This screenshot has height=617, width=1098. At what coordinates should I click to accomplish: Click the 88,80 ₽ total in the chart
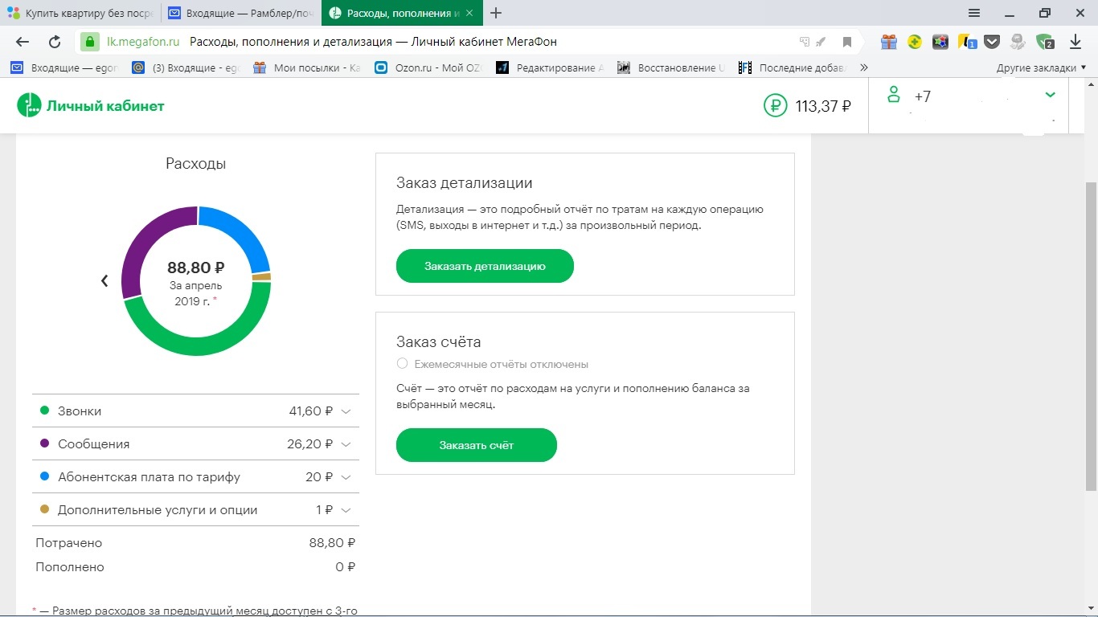click(196, 268)
